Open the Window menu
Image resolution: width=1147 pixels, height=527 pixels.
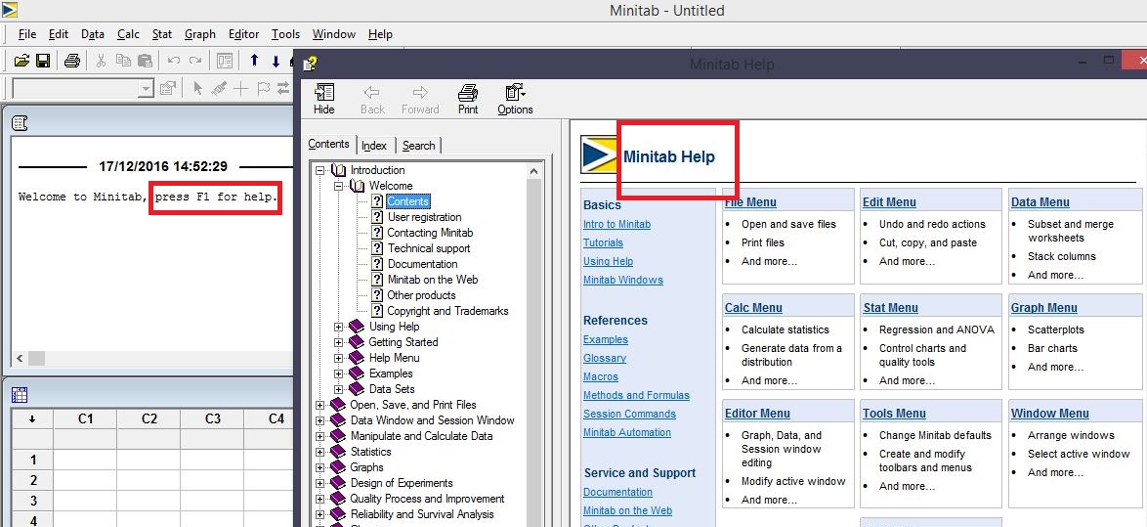tap(333, 33)
